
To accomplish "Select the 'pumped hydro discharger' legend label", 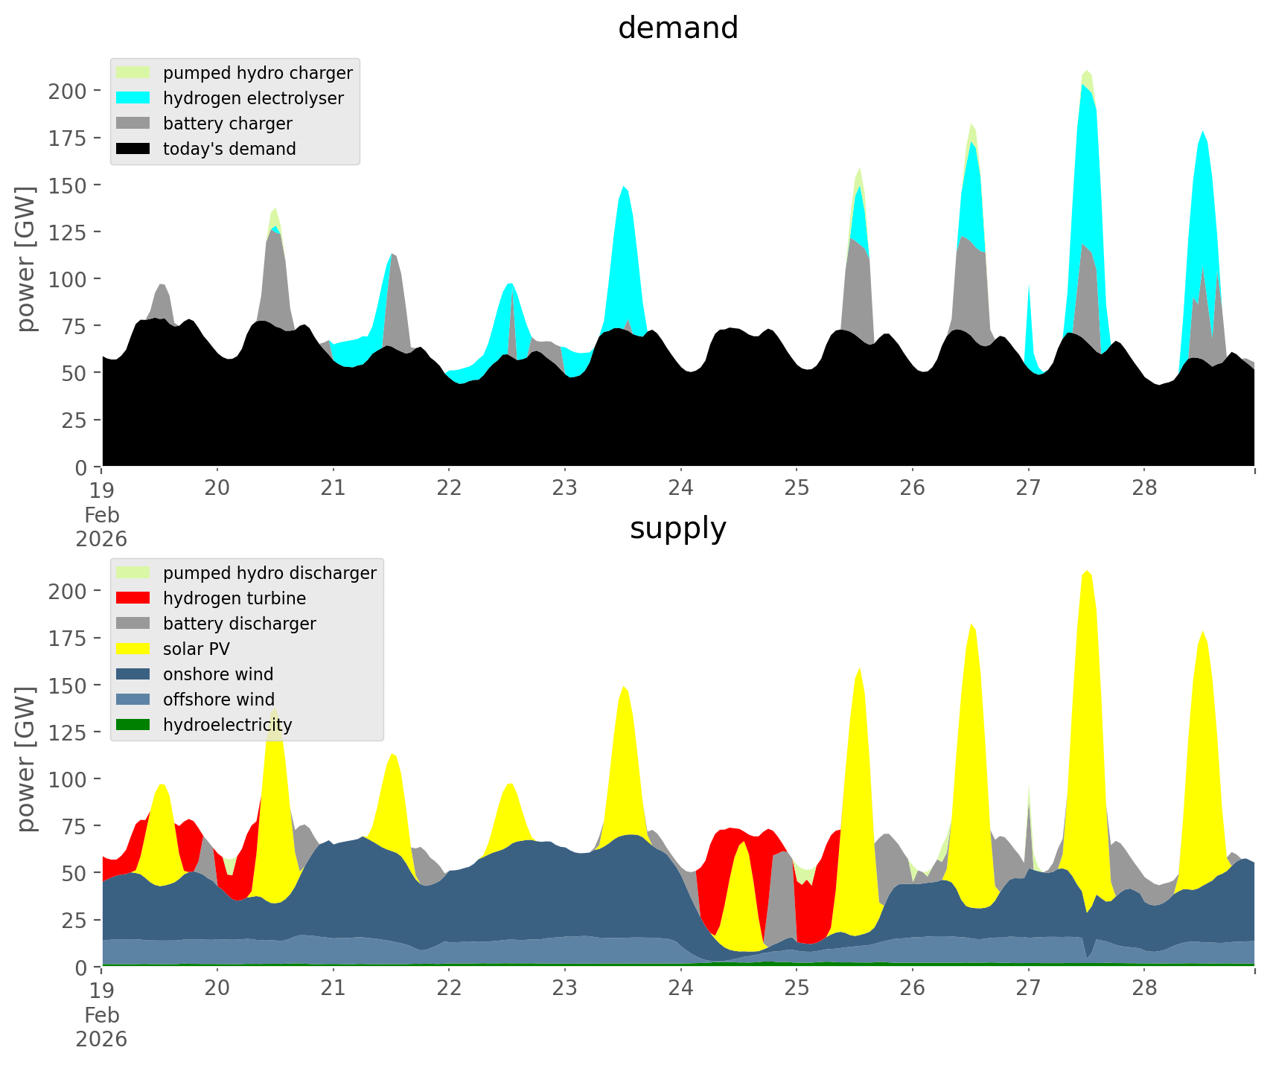I will 269,573.
